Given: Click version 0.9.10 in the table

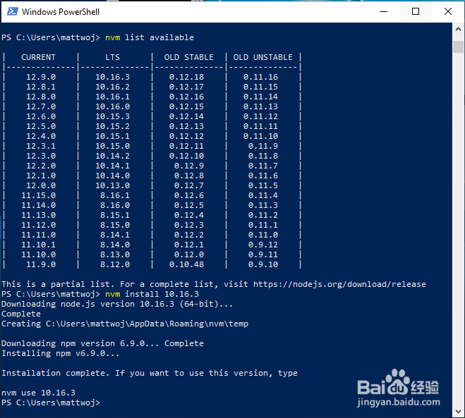Looking at the screenshot, I should click(x=263, y=264).
